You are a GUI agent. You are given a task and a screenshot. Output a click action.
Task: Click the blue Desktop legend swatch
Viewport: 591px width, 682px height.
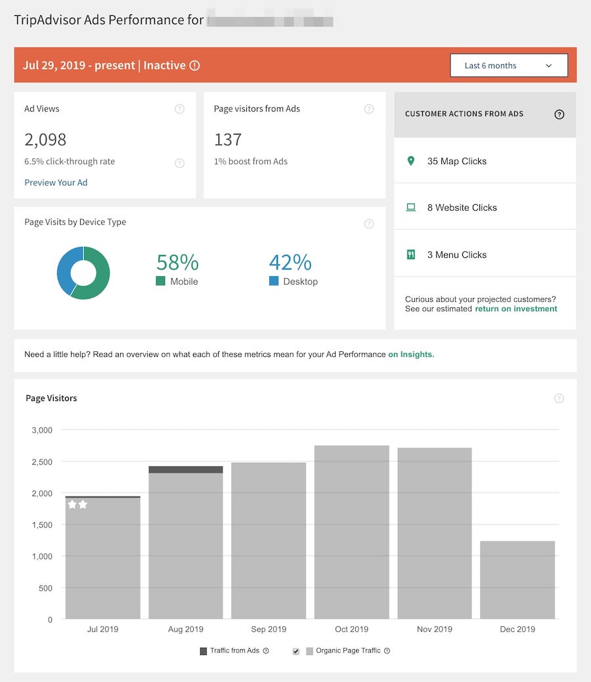click(x=274, y=281)
